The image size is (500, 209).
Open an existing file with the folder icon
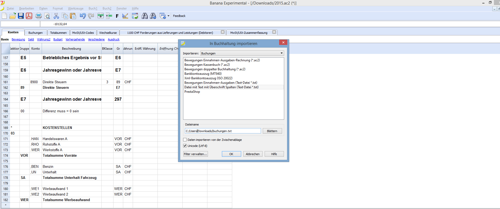coord(12,16)
